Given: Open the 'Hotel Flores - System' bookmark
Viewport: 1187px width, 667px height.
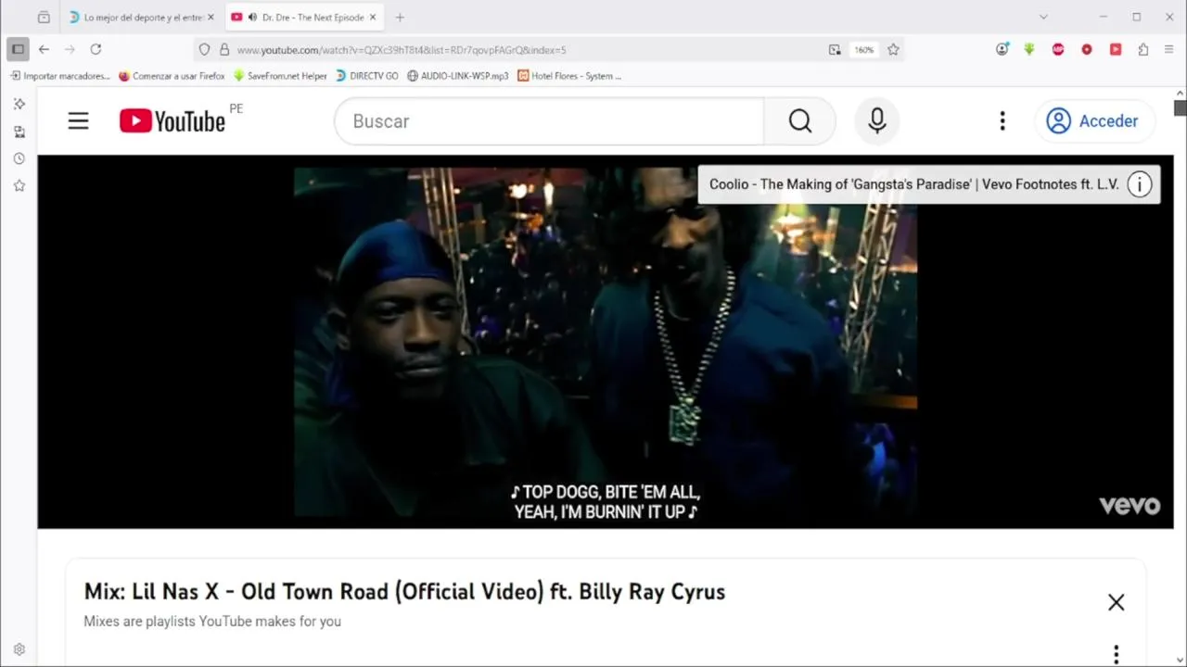Looking at the screenshot, I should tap(569, 76).
